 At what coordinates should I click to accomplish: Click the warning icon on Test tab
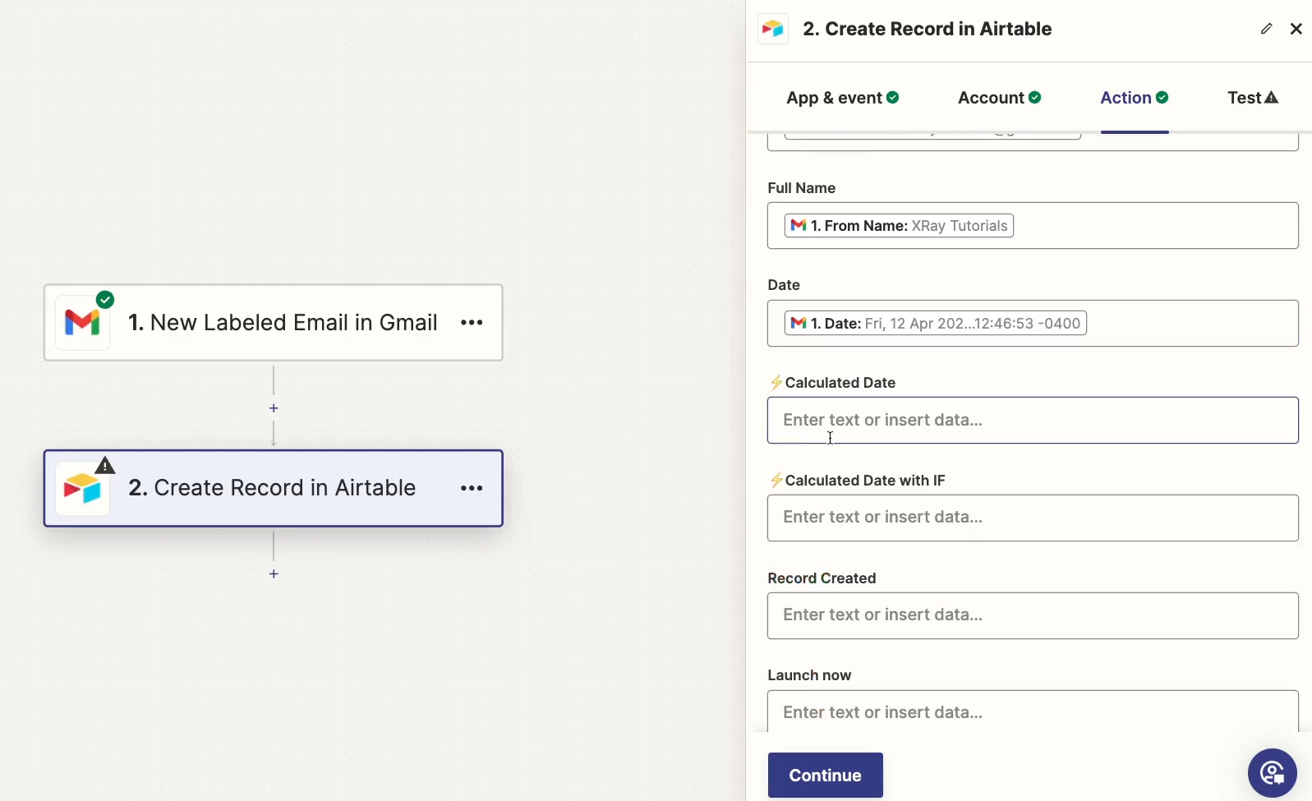point(1272,98)
